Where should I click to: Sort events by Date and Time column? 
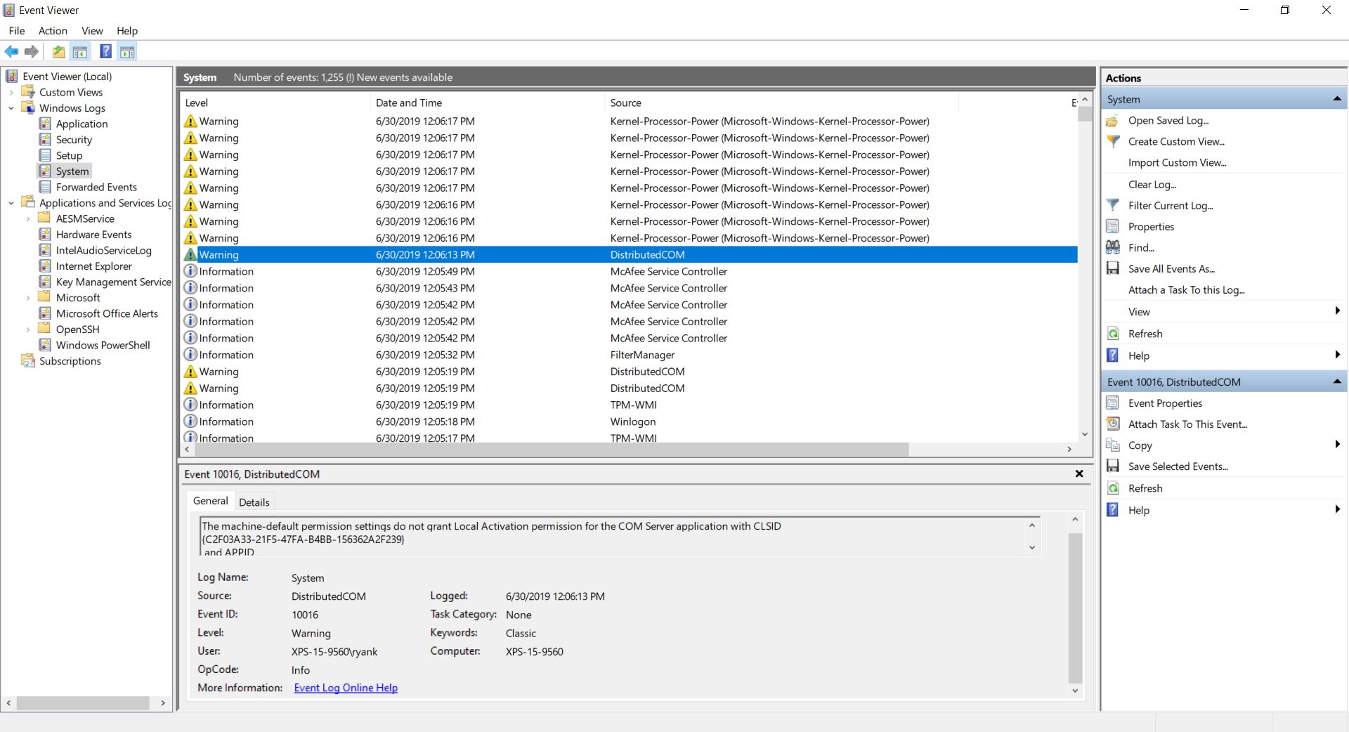coord(409,103)
